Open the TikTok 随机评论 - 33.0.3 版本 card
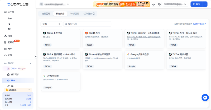 point(61,60)
